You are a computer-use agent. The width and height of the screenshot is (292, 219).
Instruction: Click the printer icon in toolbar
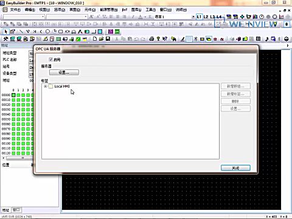tap(151, 39)
